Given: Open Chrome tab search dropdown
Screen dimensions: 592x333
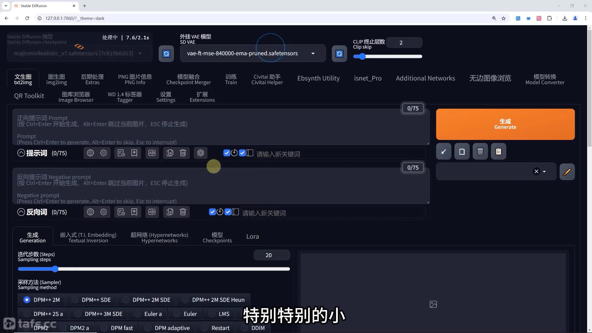Looking at the screenshot, I should point(6,6).
